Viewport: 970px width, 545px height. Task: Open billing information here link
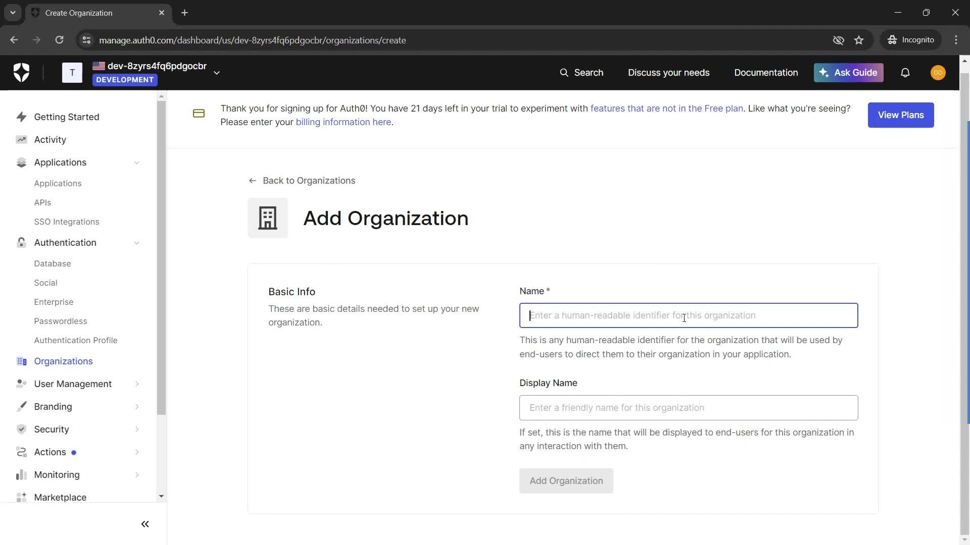[343, 122]
